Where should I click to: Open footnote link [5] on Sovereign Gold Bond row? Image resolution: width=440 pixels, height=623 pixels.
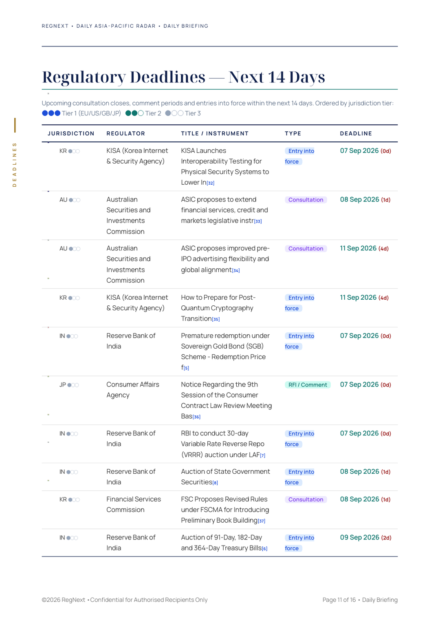coord(186,368)
